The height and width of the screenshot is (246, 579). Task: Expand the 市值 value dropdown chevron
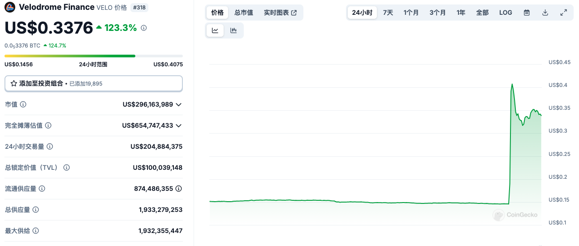pos(178,104)
